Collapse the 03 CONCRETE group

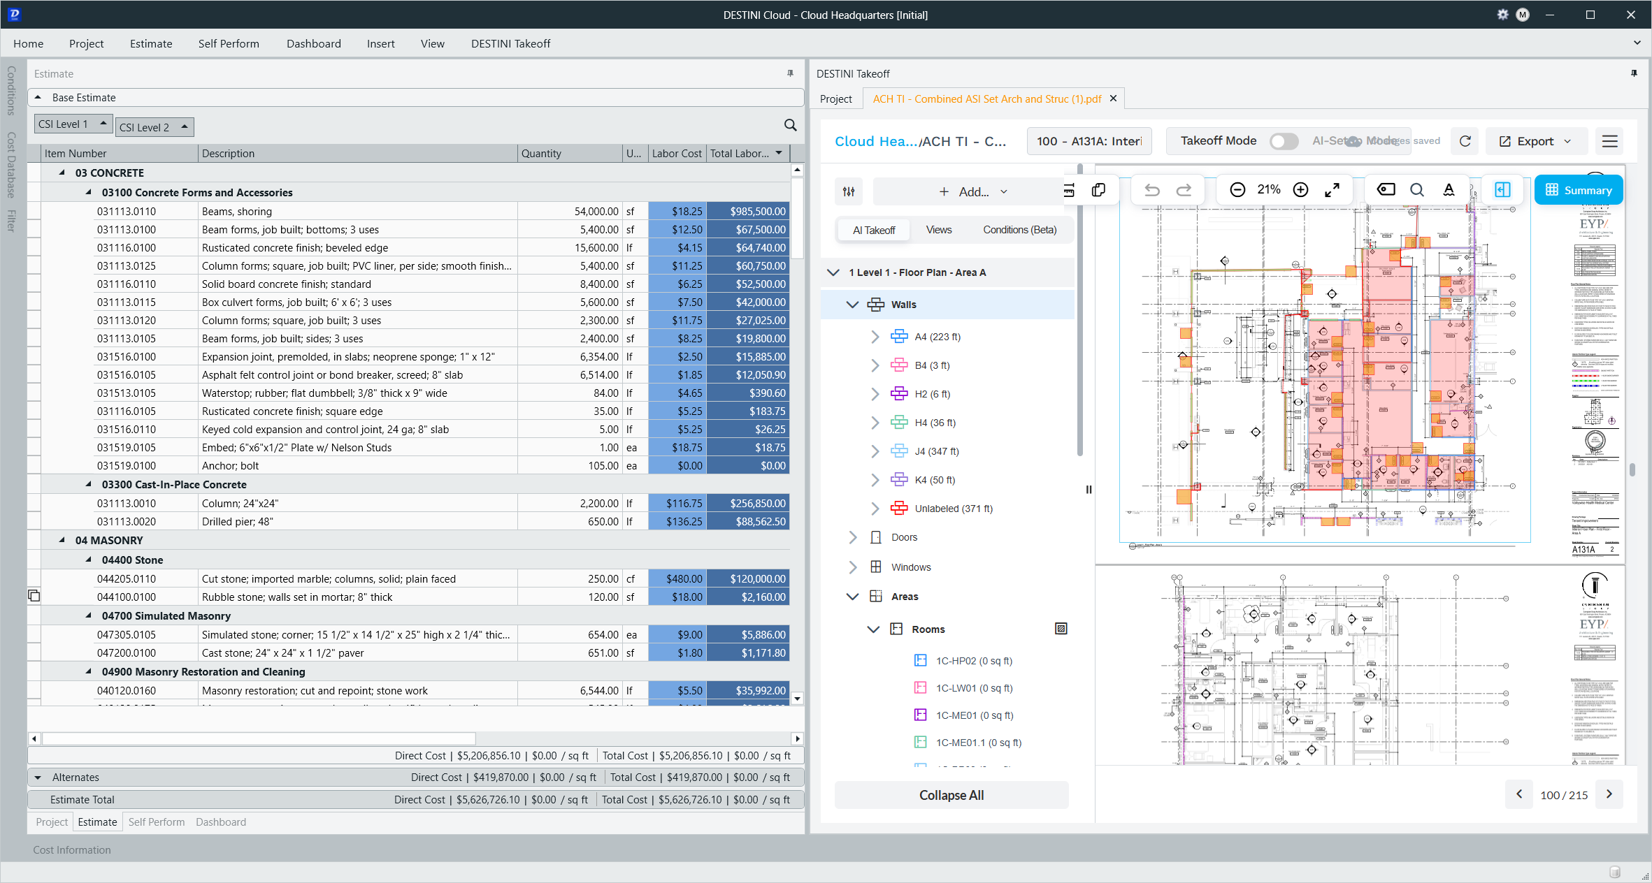pos(62,173)
